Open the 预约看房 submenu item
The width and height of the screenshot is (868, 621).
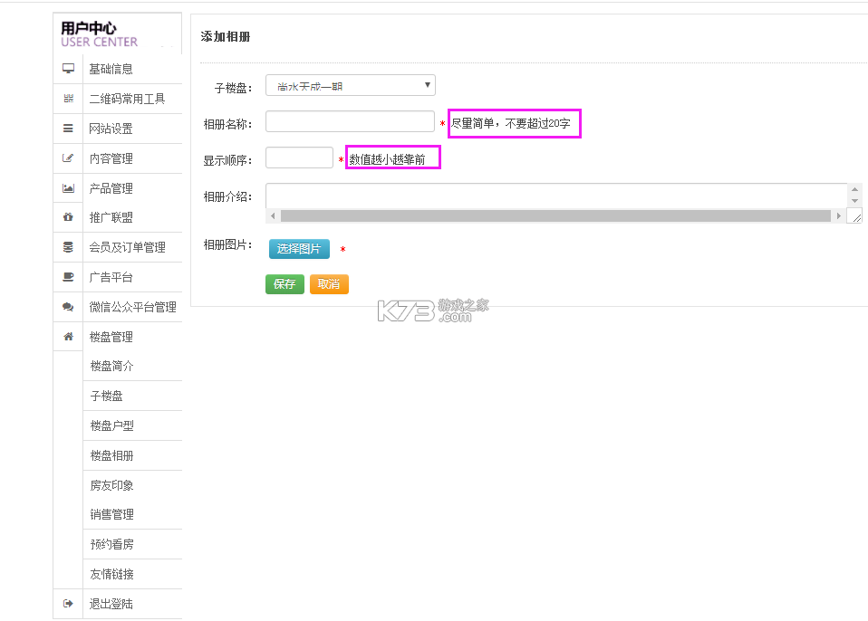(x=111, y=544)
